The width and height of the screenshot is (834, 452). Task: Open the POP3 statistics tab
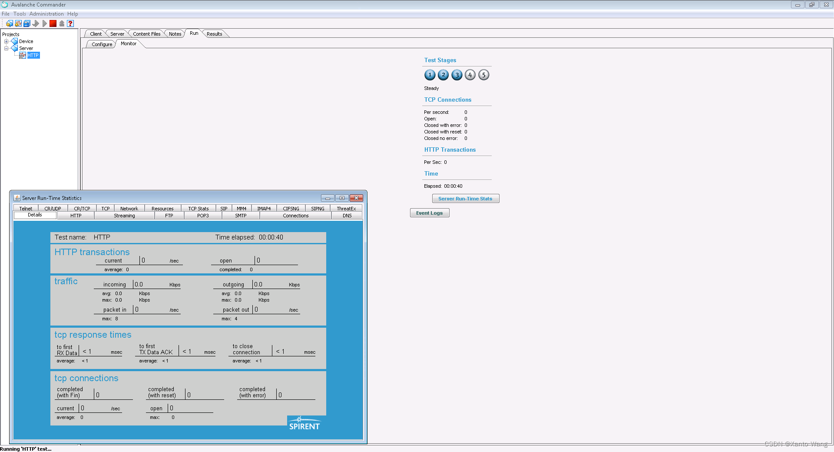(203, 216)
